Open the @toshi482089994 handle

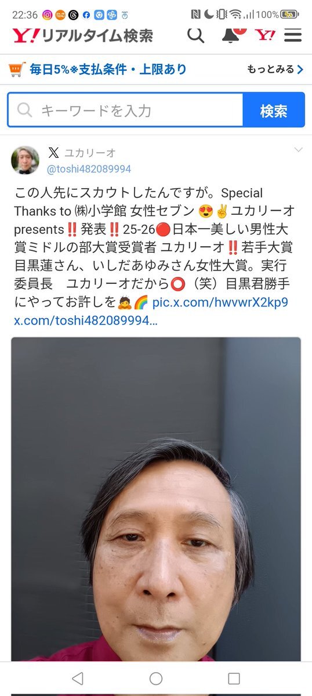click(x=89, y=169)
